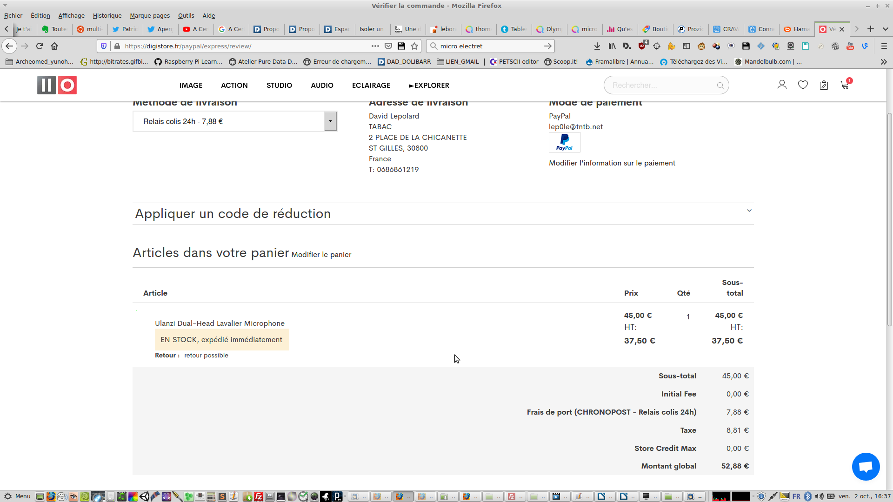Open the user account icon

pos(782,85)
